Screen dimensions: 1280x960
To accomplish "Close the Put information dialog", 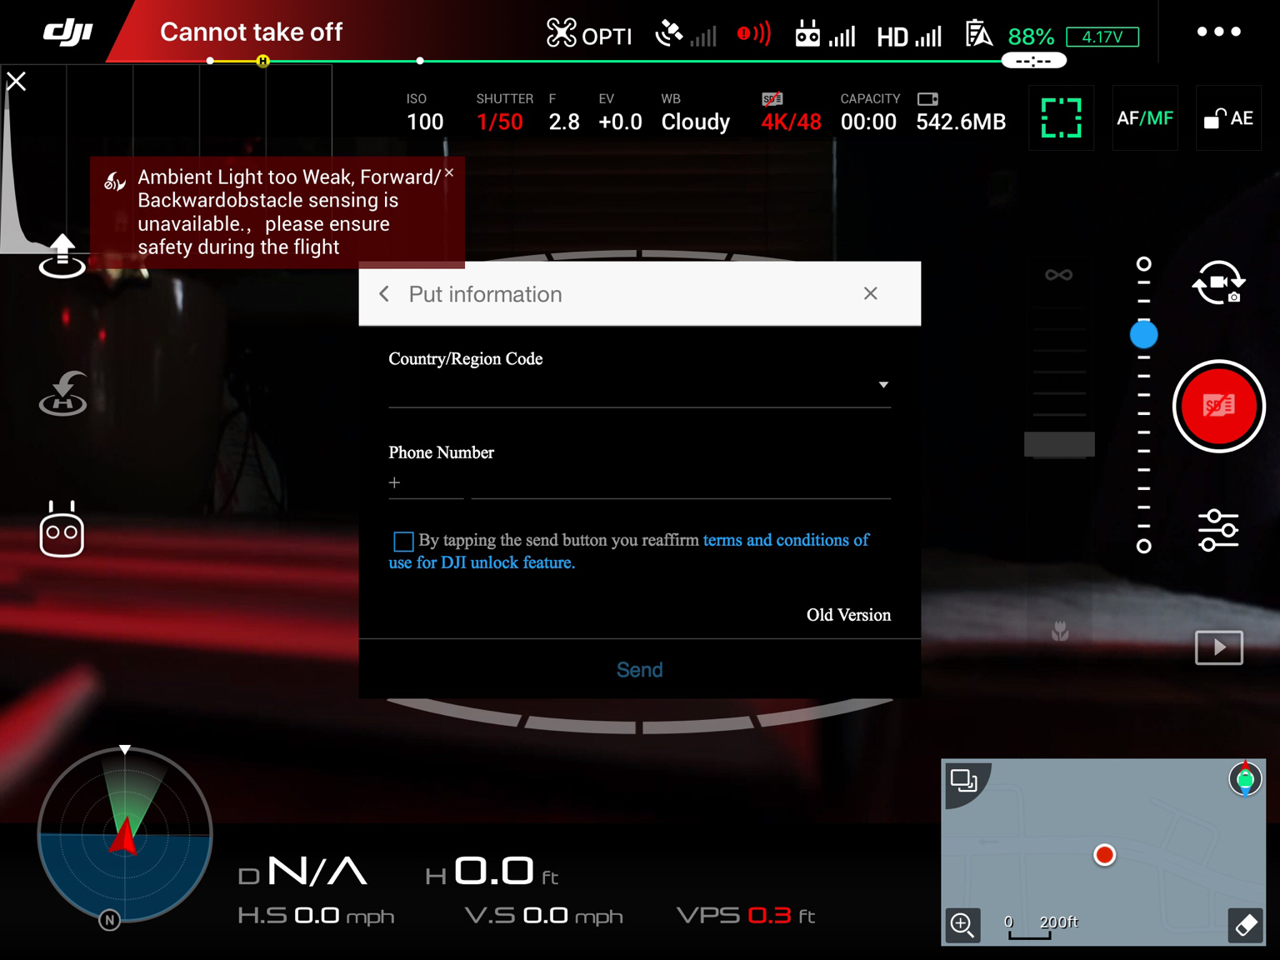I will 871,293.
